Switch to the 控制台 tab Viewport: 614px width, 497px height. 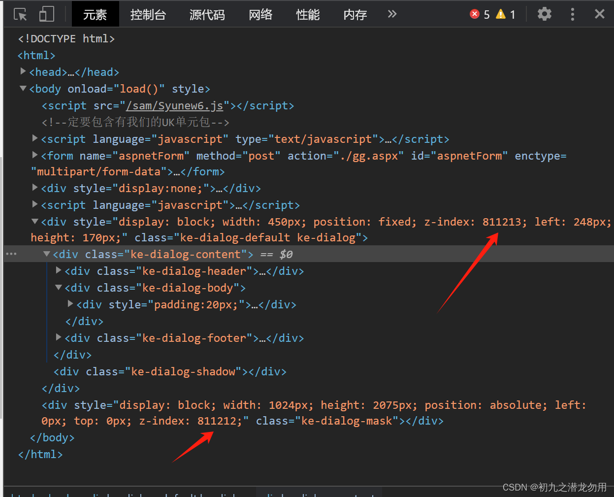[x=148, y=14]
